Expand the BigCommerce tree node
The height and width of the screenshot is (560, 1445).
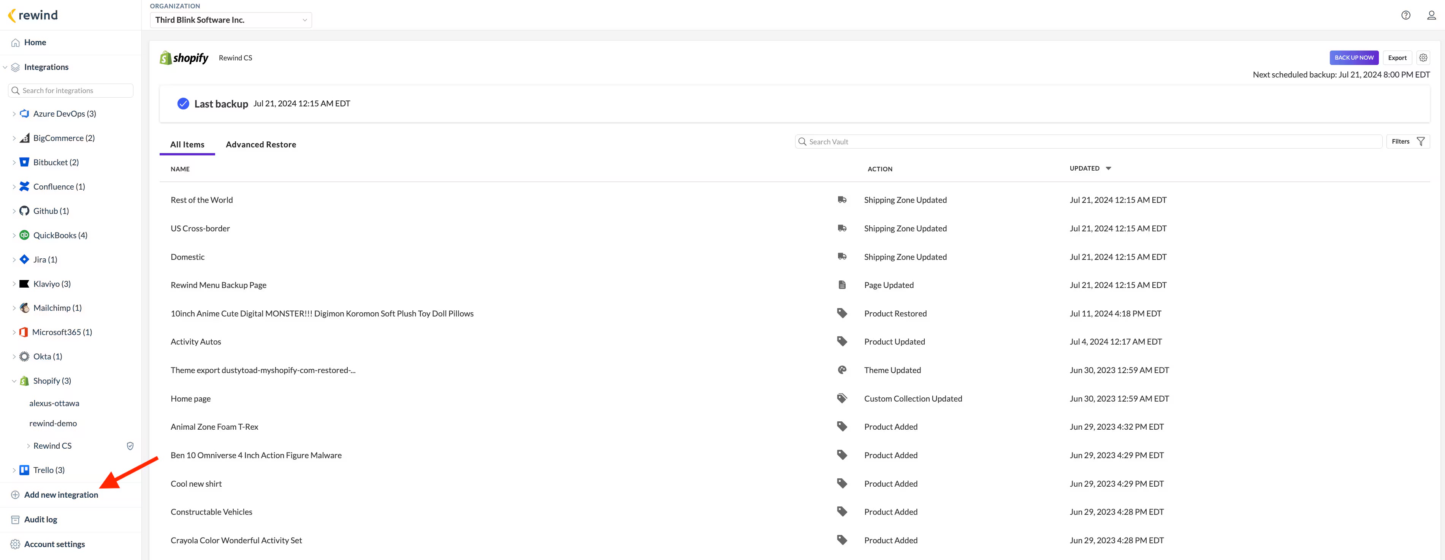coord(14,138)
